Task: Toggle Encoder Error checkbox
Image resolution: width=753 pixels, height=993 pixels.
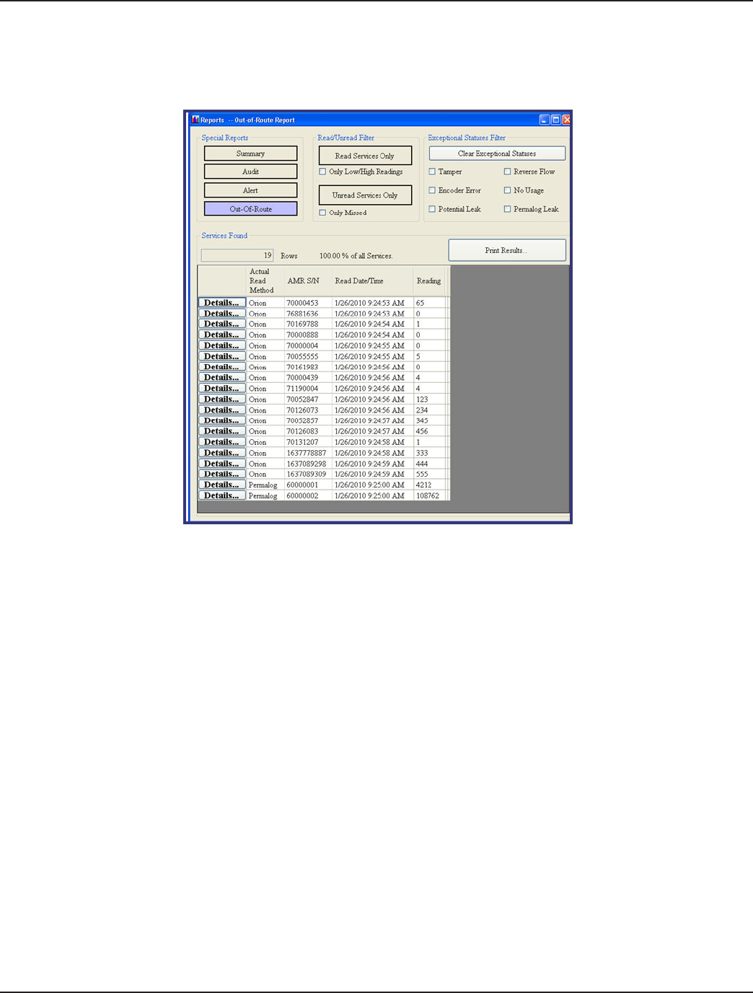Action: click(x=432, y=190)
